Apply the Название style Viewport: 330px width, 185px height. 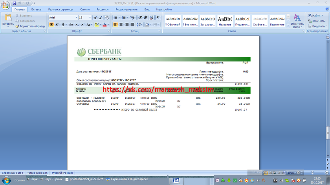click(225, 21)
